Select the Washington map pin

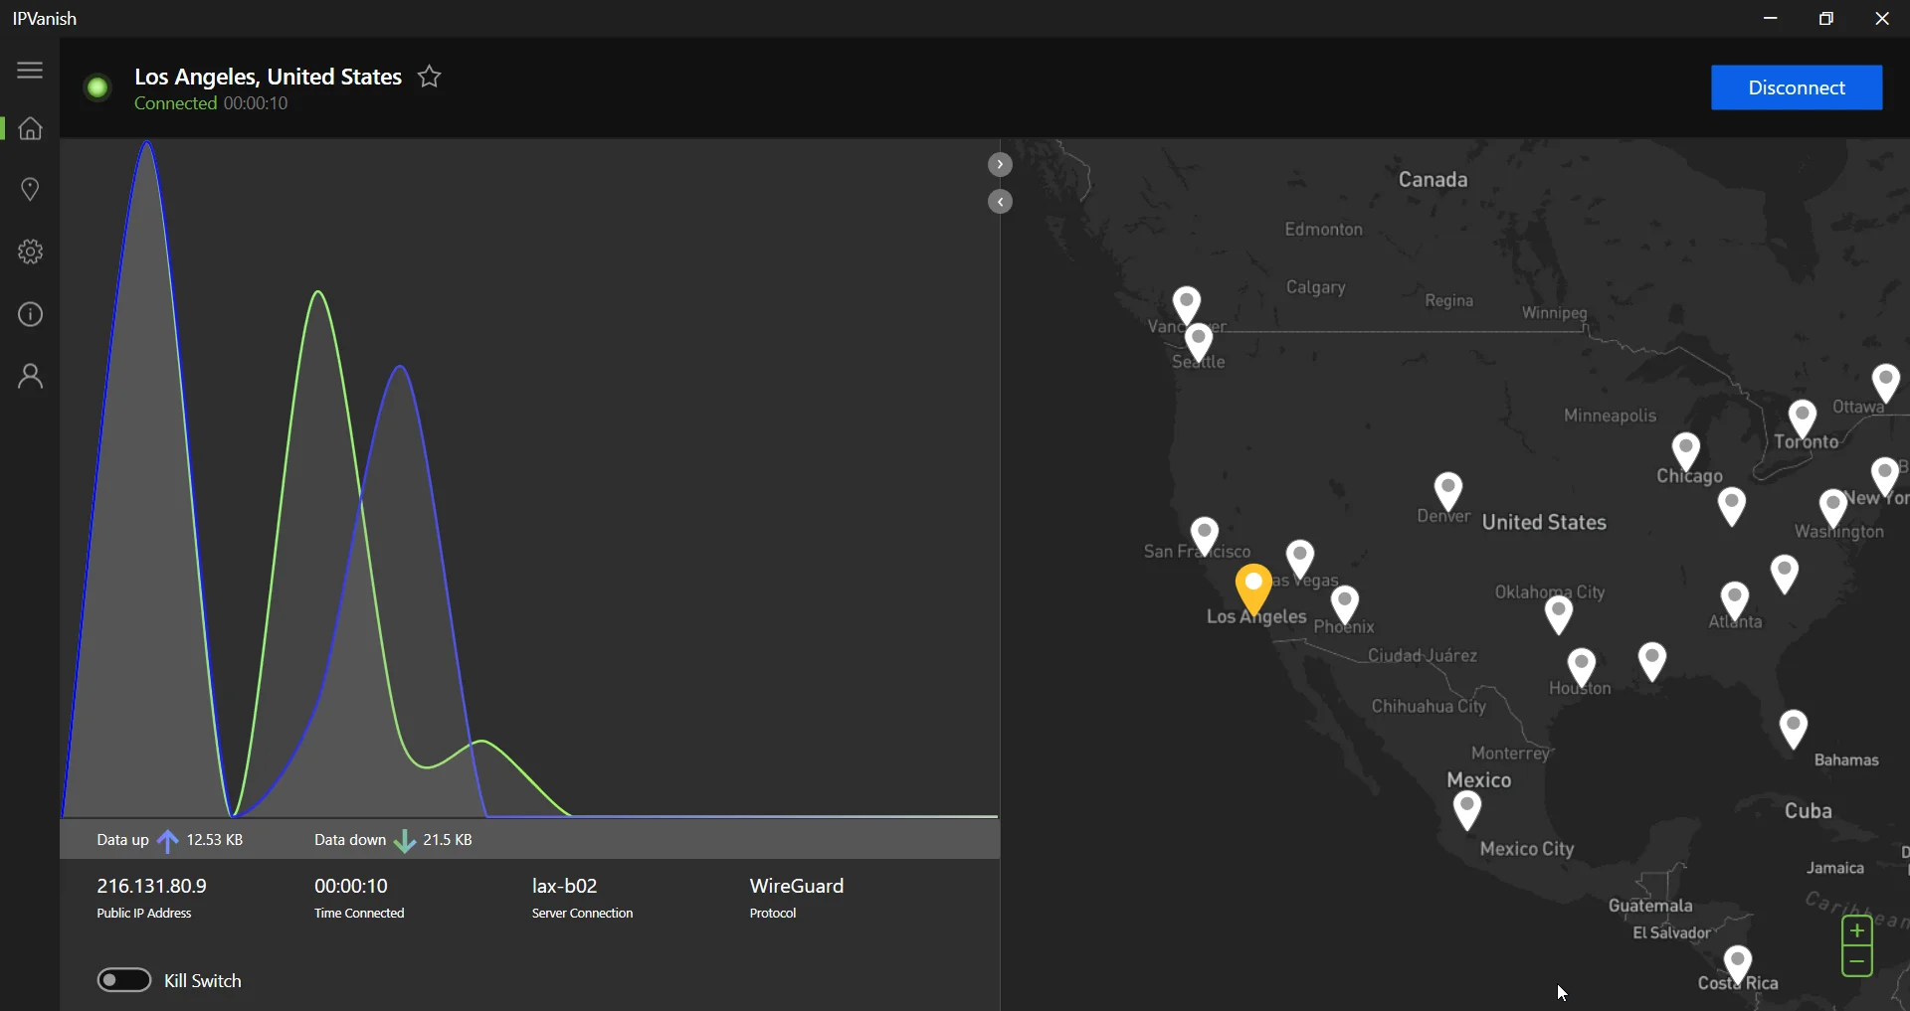(1833, 508)
